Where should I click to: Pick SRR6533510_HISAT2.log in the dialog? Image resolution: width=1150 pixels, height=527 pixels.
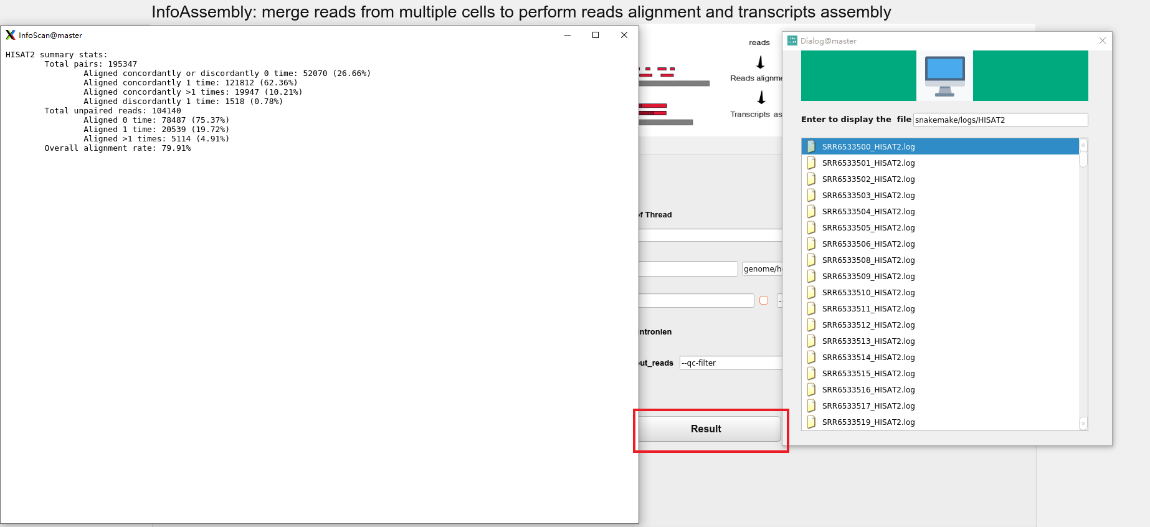pyautogui.click(x=940, y=292)
